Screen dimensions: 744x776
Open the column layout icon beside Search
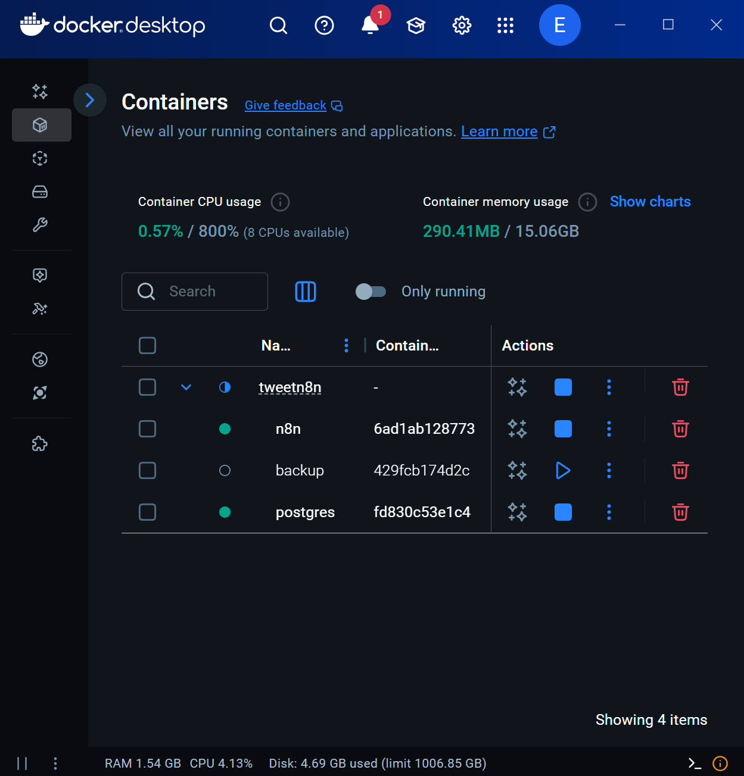tap(306, 292)
